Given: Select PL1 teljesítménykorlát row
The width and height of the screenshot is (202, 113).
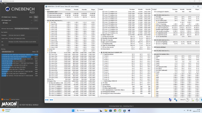Looking at the screenshot, I should (176, 33).
